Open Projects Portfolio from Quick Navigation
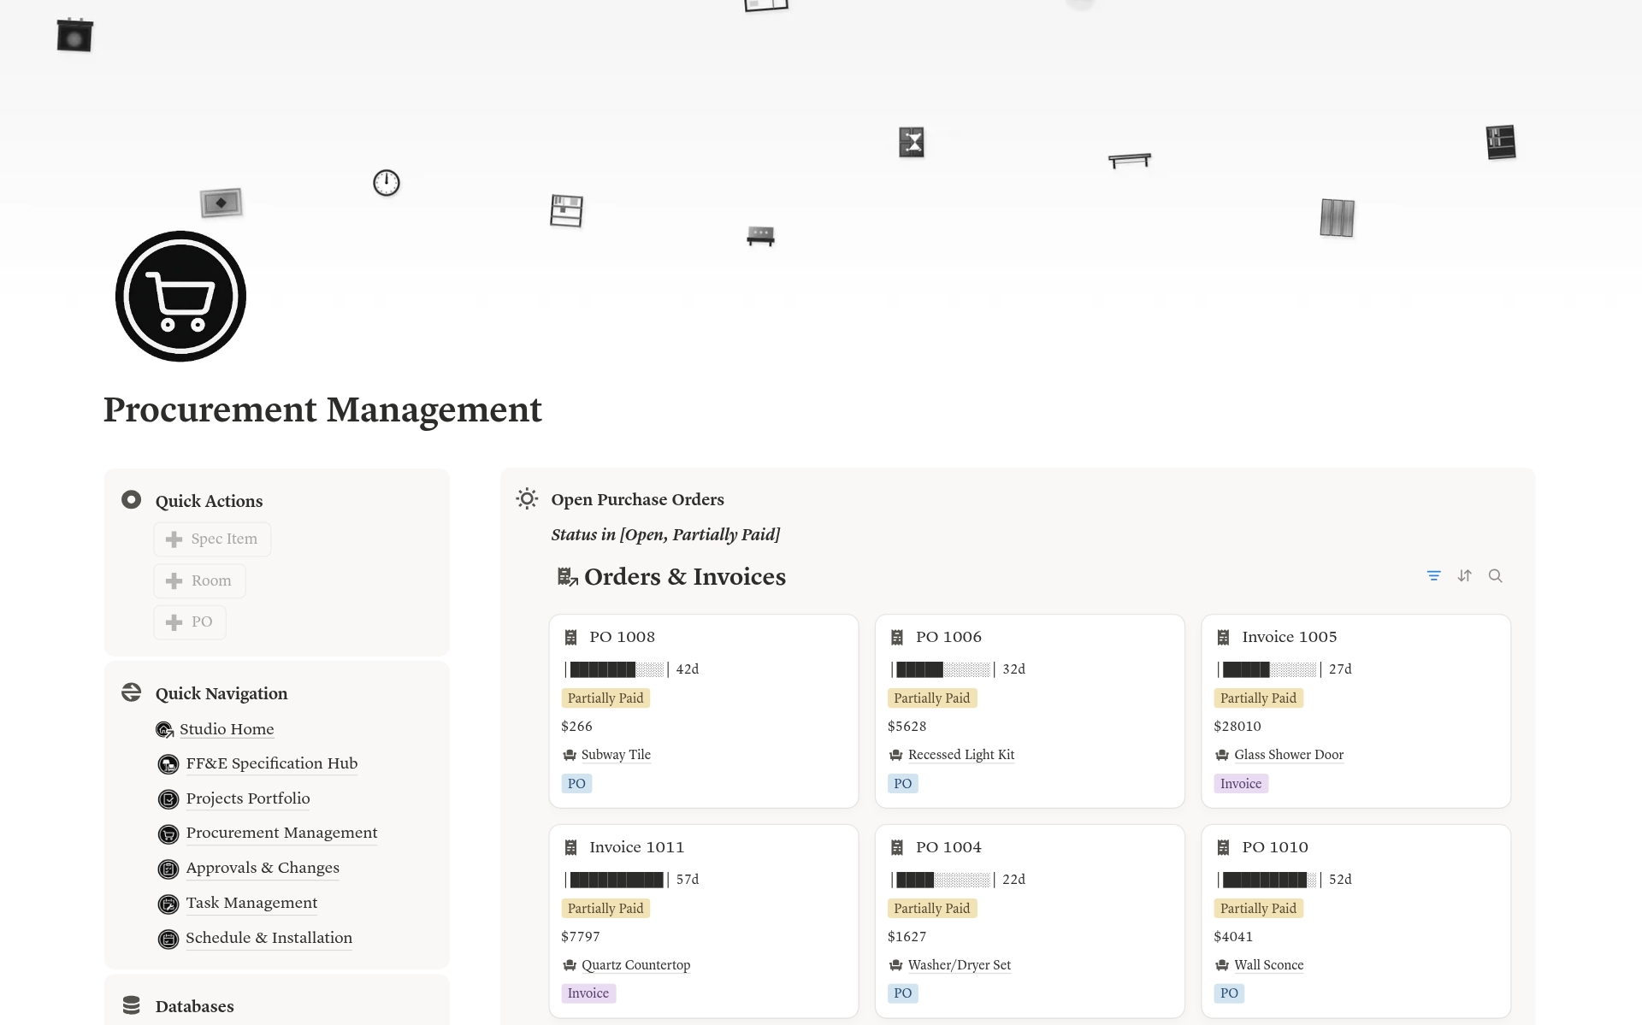The image size is (1642, 1025). 247,798
